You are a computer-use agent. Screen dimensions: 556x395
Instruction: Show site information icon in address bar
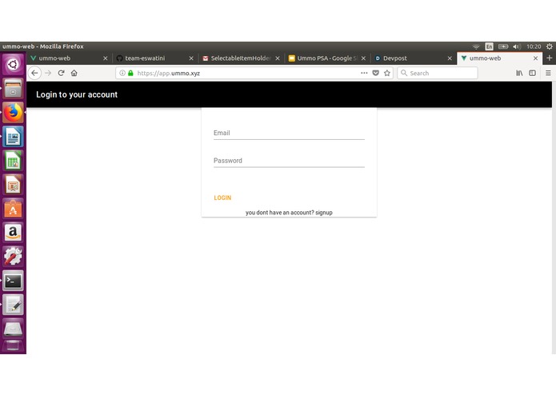(122, 73)
